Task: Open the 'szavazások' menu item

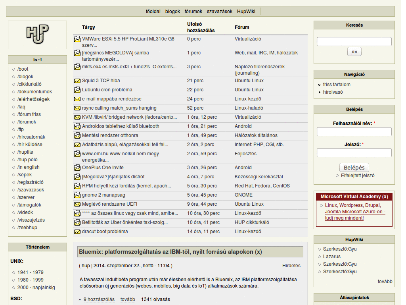Action: [x=220, y=11]
